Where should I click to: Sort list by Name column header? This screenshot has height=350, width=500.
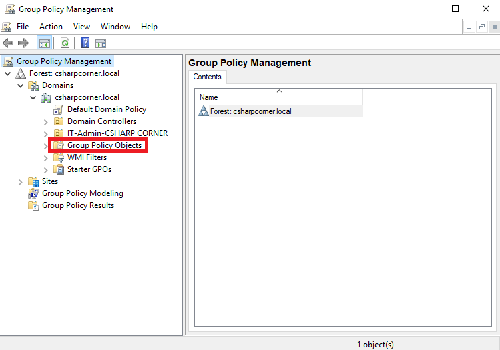pyautogui.click(x=279, y=97)
